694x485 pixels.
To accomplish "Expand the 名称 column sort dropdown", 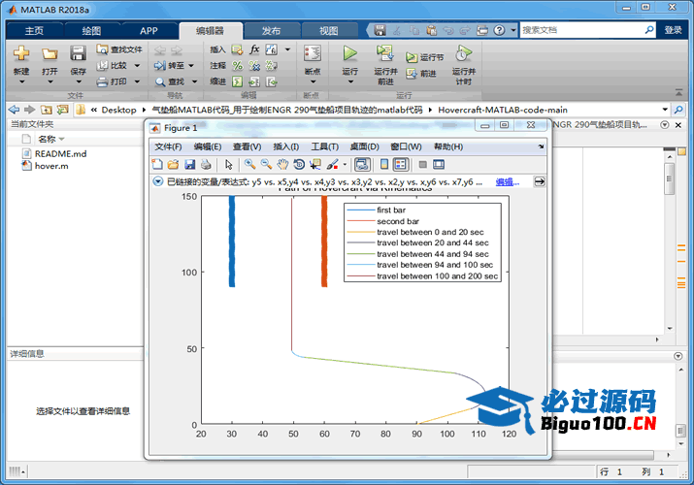I will pos(61,140).
